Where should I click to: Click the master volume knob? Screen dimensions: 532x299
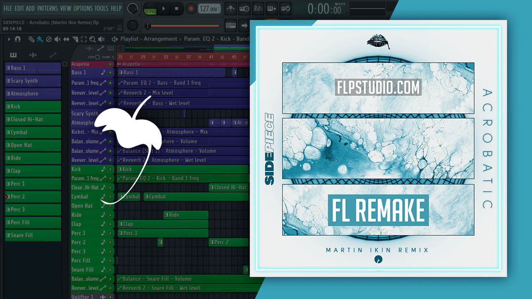132,8
